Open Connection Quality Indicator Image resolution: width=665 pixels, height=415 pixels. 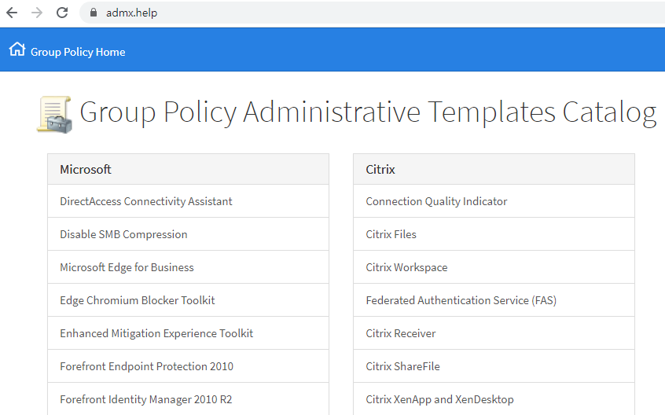point(494,201)
